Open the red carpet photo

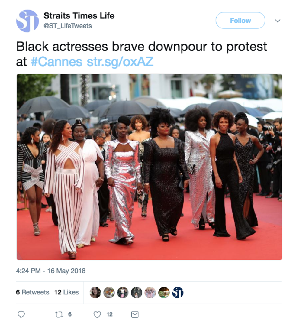pyautogui.click(x=149, y=167)
